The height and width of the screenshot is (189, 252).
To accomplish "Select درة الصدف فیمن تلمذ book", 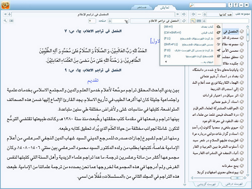I will click(215, 115).
